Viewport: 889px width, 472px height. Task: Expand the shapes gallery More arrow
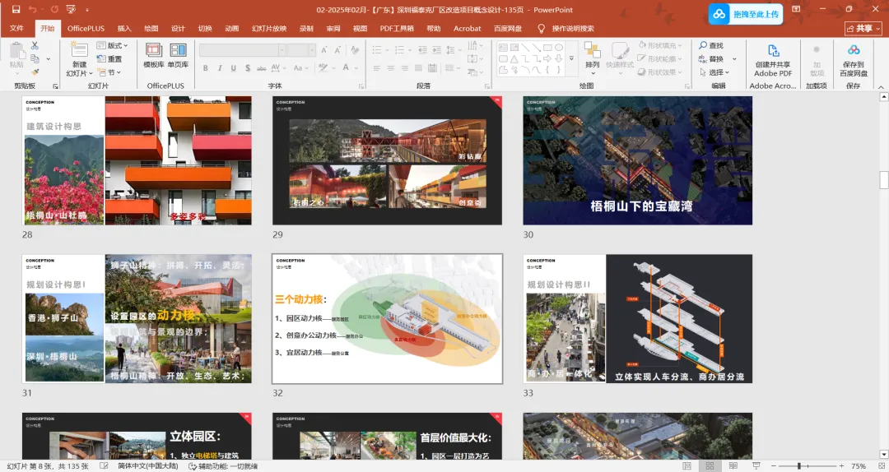571,58
